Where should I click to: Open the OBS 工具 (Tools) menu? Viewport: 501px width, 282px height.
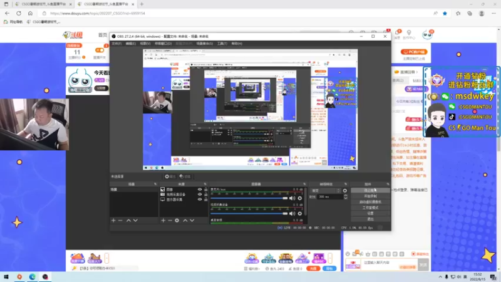(x=222, y=43)
